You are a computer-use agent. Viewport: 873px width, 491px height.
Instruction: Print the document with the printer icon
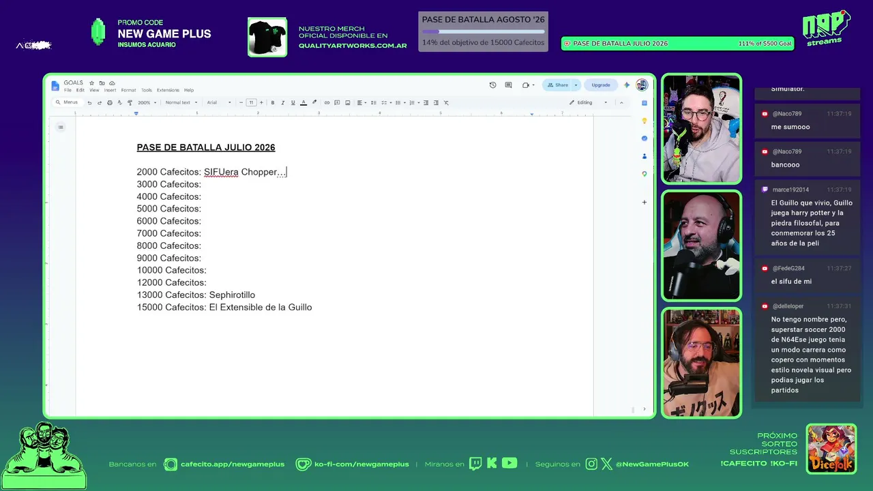pyautogui.click(x=110, y=103)
